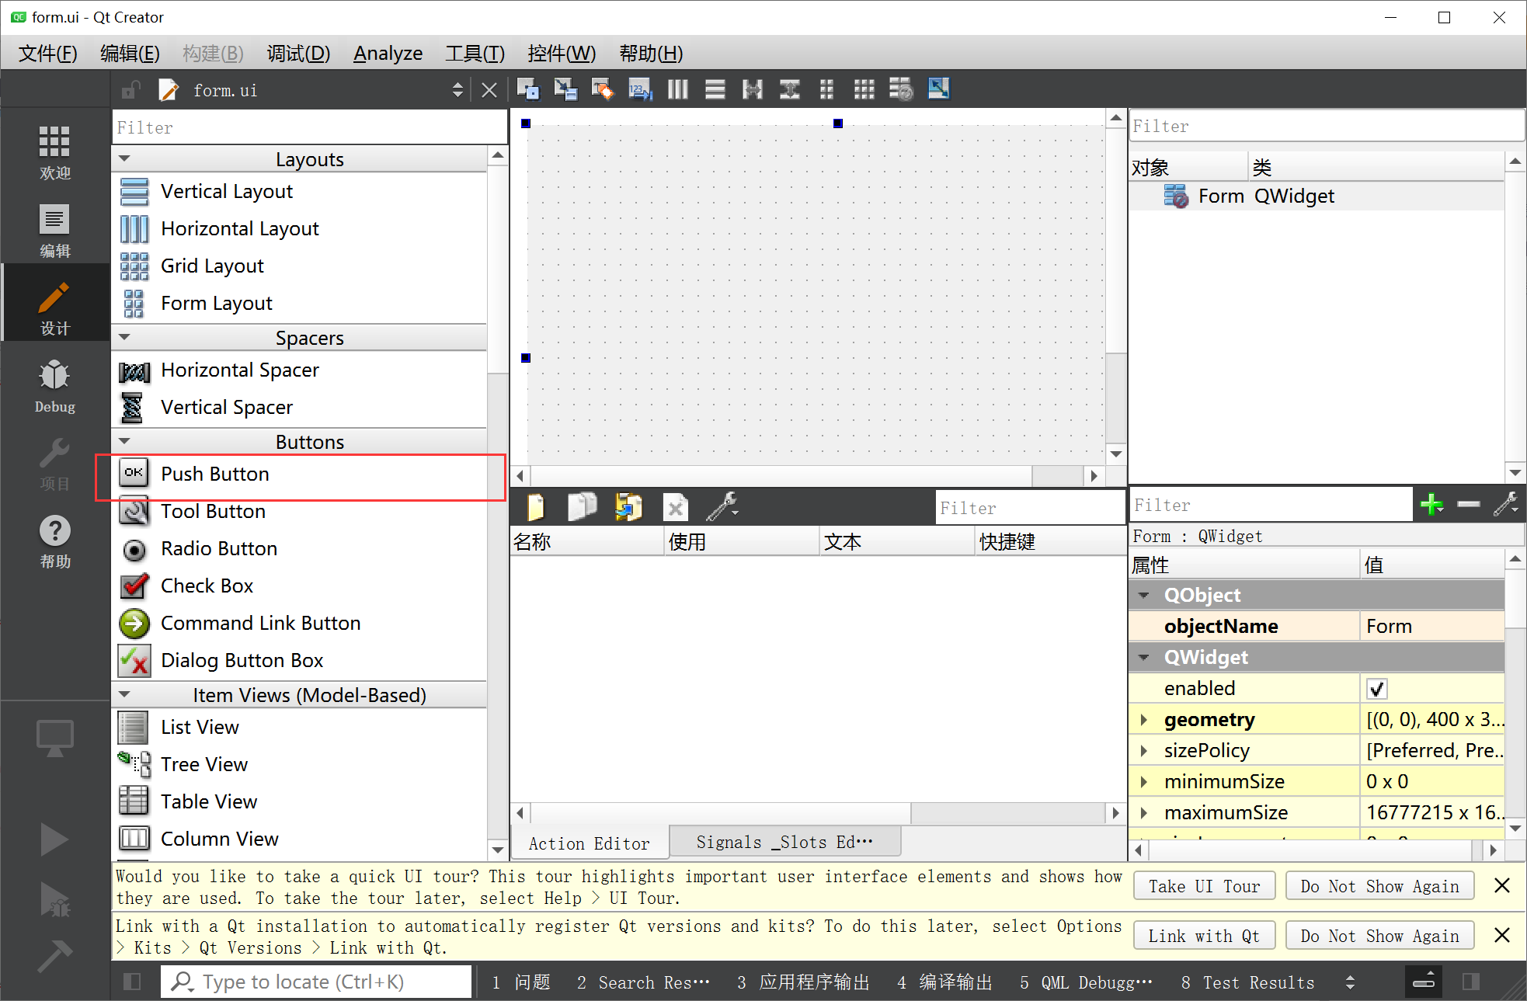Select the Edit Signals/Slots mode icon
Image resolution: width=1527 pixels, height=1001 pixels.
[x=565, y=89]
